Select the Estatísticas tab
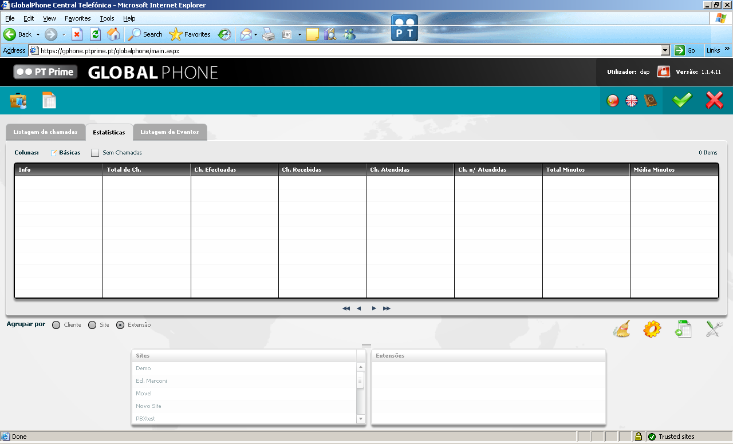 tap(109, 132)
